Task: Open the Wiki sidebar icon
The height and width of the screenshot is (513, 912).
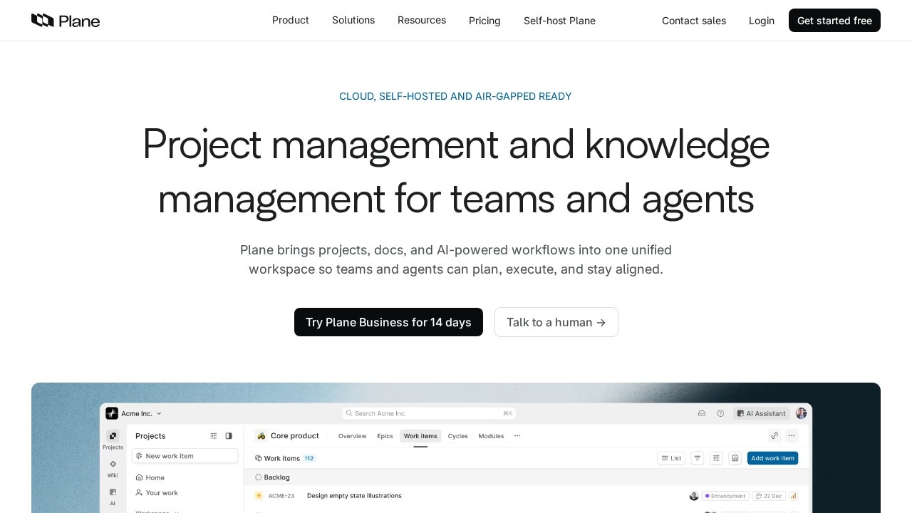Action: [x=113, y=464]
